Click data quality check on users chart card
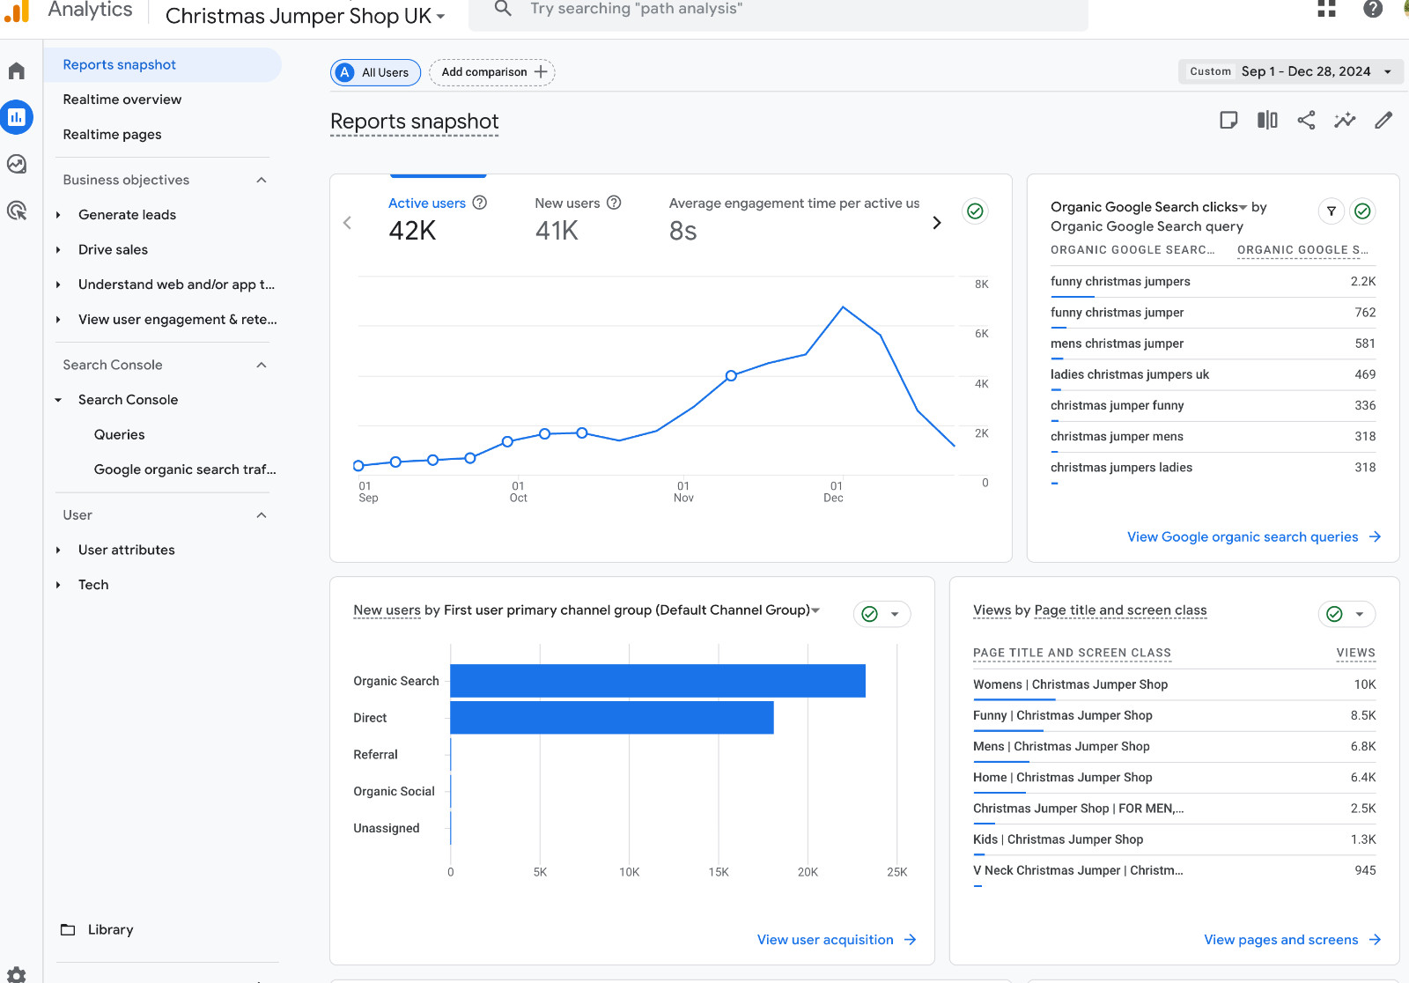Image resolution: width=1409 pixels, height=983 pixels. click(x=975, y=211)
